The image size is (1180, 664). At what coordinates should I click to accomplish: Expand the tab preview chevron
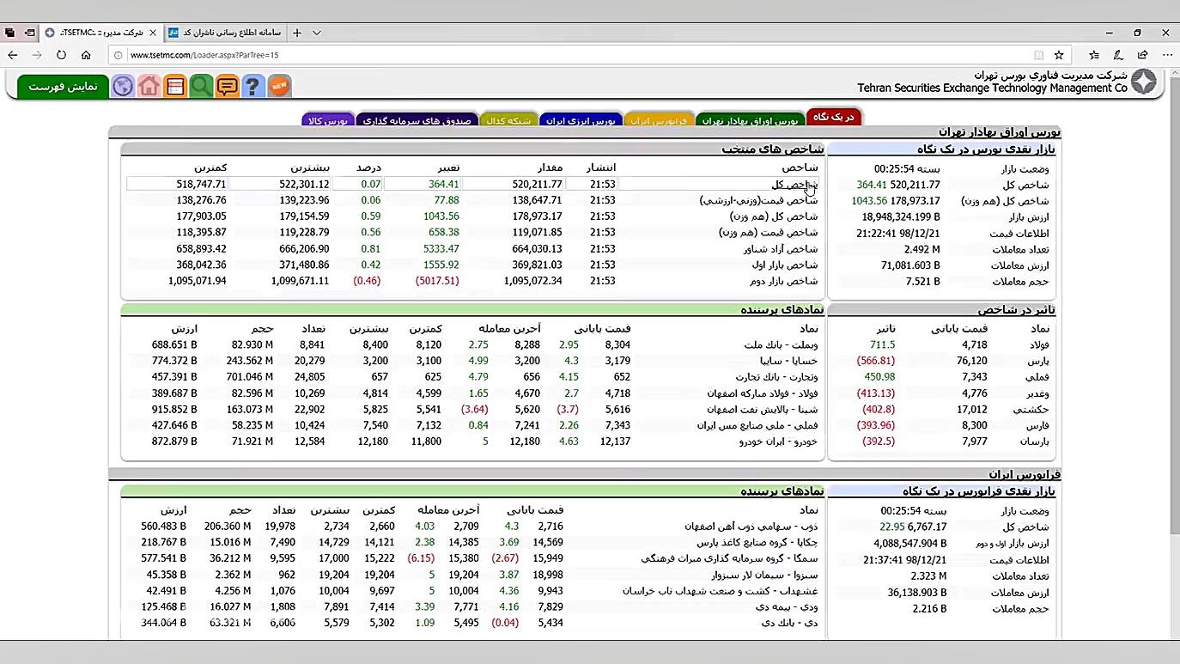(316, 33)
